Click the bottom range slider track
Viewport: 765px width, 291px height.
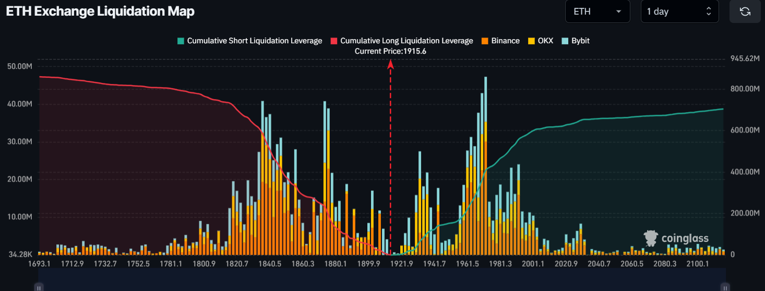(382, 287)
